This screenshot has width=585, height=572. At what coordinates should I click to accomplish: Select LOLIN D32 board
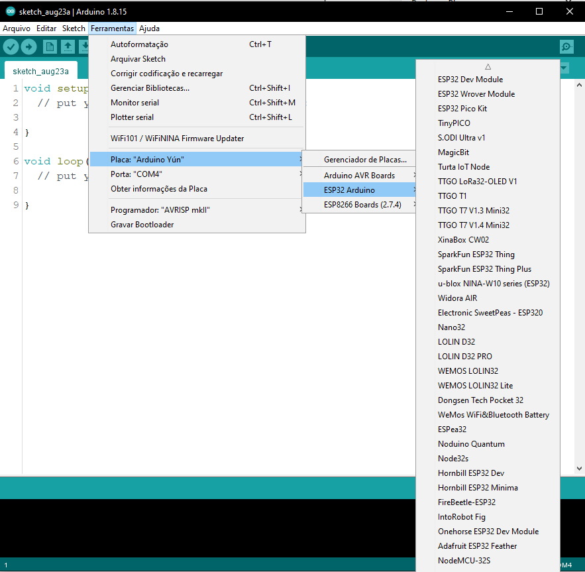pyautogui.click(x=488, y=341)
